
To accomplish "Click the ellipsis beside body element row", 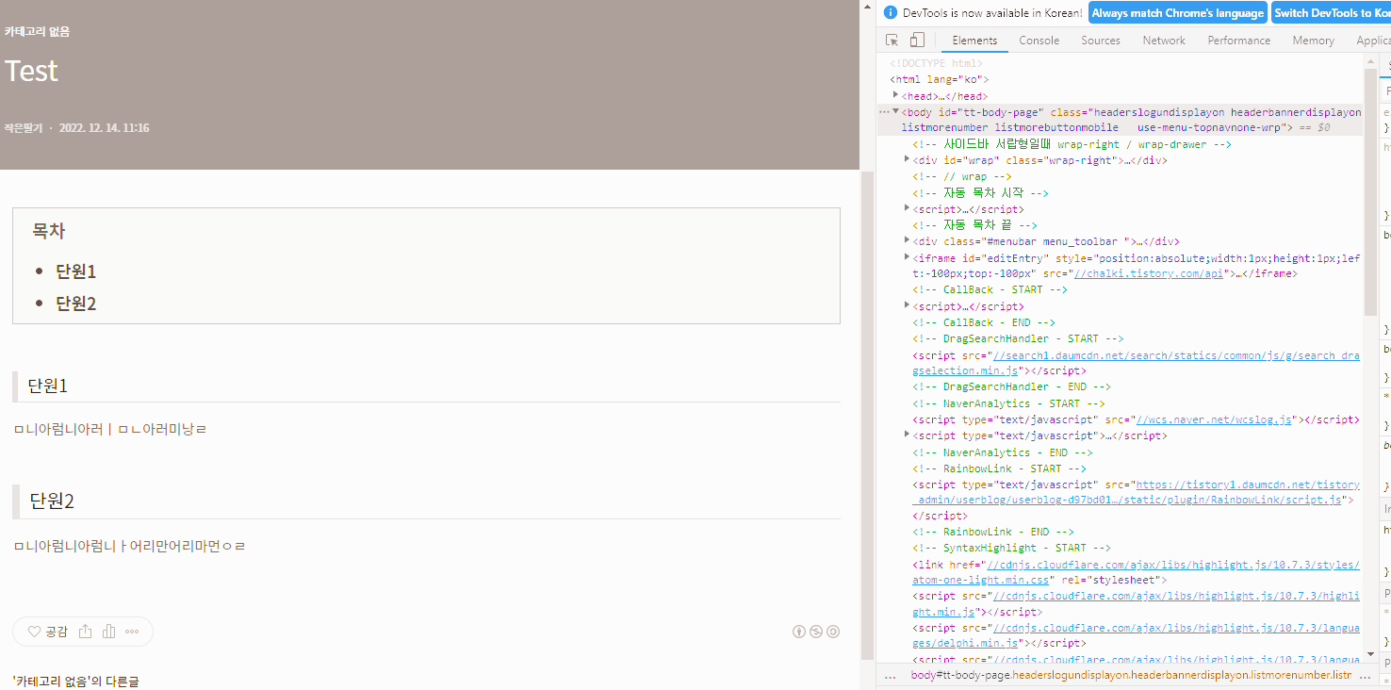I will point(884,112).
